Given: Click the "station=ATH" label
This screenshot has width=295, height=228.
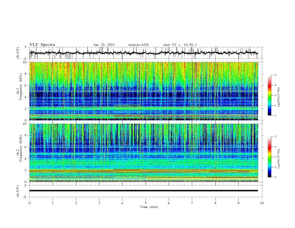Looking at the screenshot, I should coord(138,45).
